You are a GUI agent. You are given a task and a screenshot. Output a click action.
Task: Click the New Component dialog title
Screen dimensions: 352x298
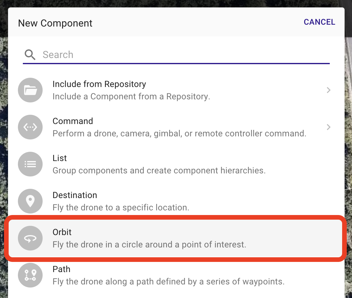click(55, 23)
